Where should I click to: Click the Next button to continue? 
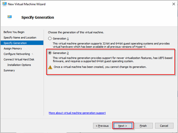(x=122, y=126)
